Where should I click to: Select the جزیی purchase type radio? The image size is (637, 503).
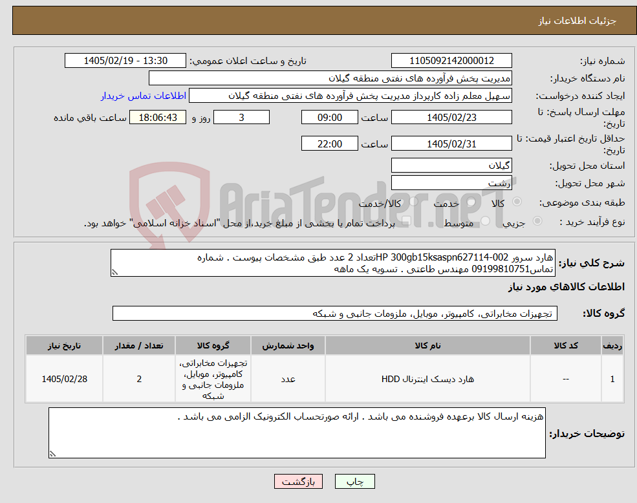[537, 221]
